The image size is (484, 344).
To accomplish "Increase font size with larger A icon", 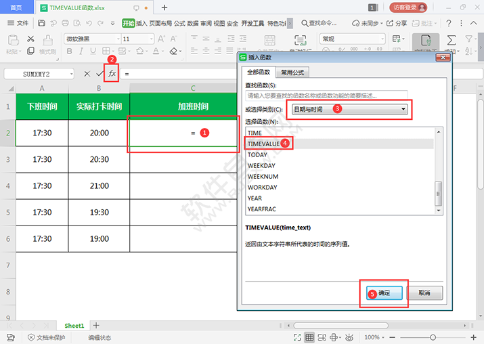I will click(161, 39).
